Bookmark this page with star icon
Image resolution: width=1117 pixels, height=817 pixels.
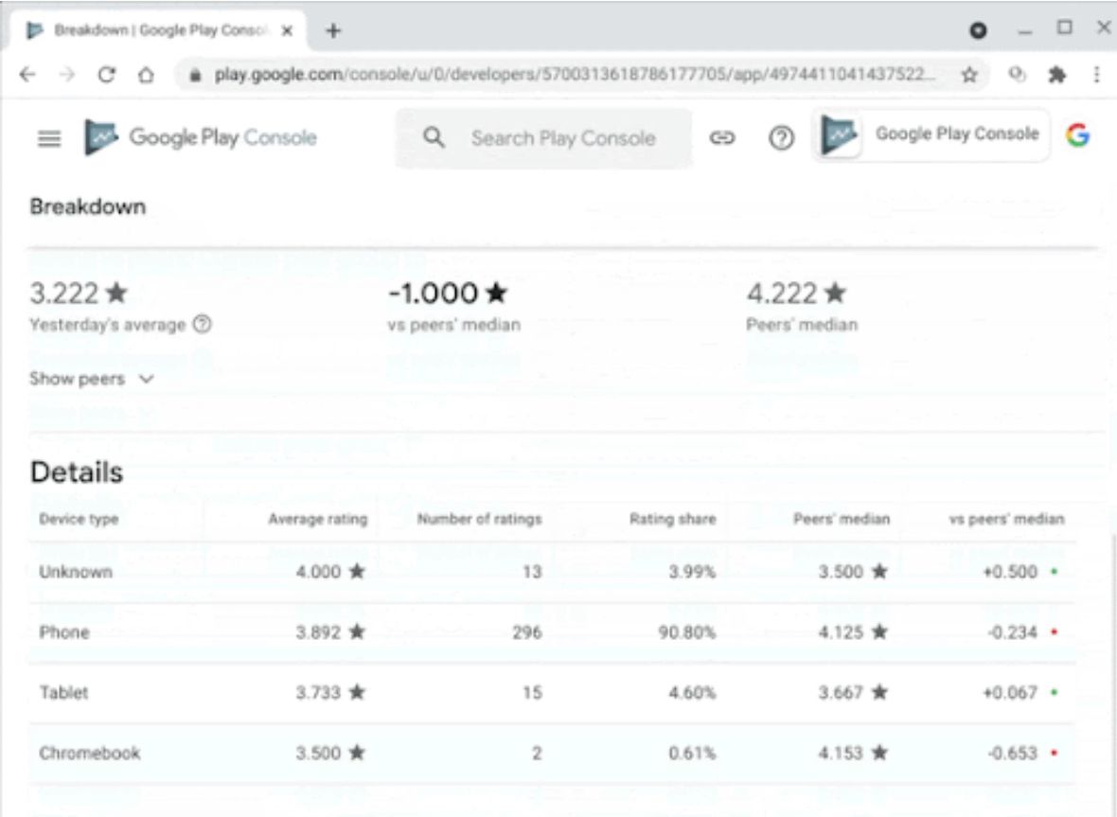(968, 74)
